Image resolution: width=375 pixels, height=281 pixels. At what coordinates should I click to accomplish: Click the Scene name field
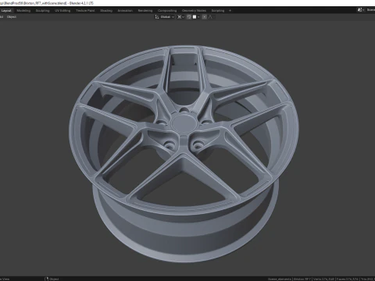point(370,10)
